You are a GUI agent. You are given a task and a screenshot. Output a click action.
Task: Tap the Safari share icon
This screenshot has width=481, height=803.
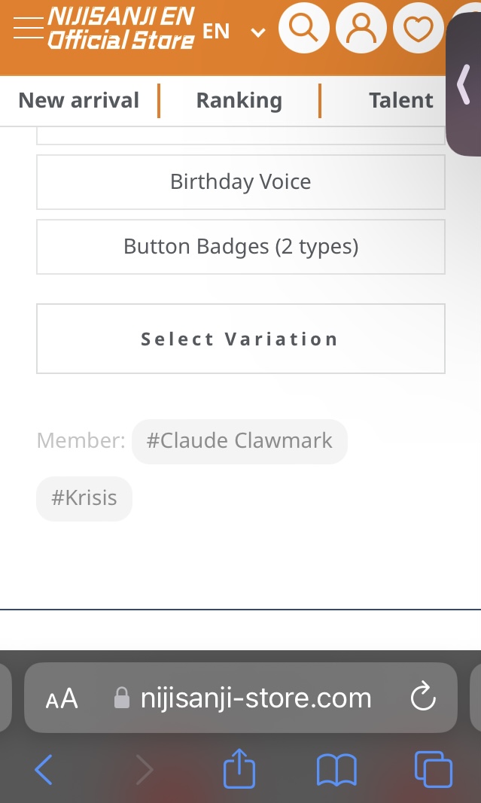click(239, 770)
